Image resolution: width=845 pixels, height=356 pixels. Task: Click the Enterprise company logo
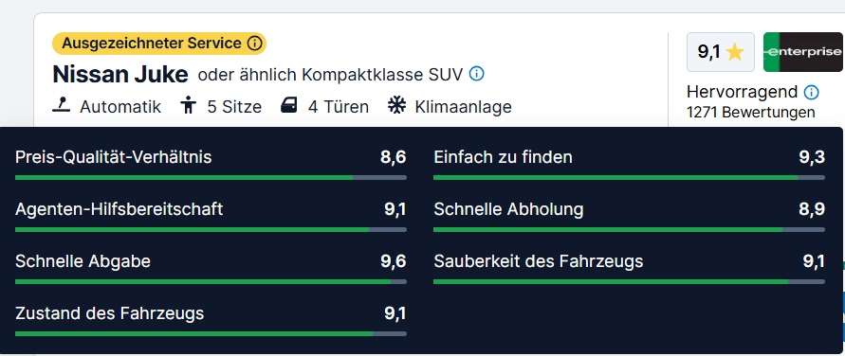tap(802, 52)
